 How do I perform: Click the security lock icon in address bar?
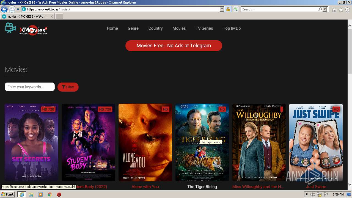pyautogui.click(x=228, y=9)
